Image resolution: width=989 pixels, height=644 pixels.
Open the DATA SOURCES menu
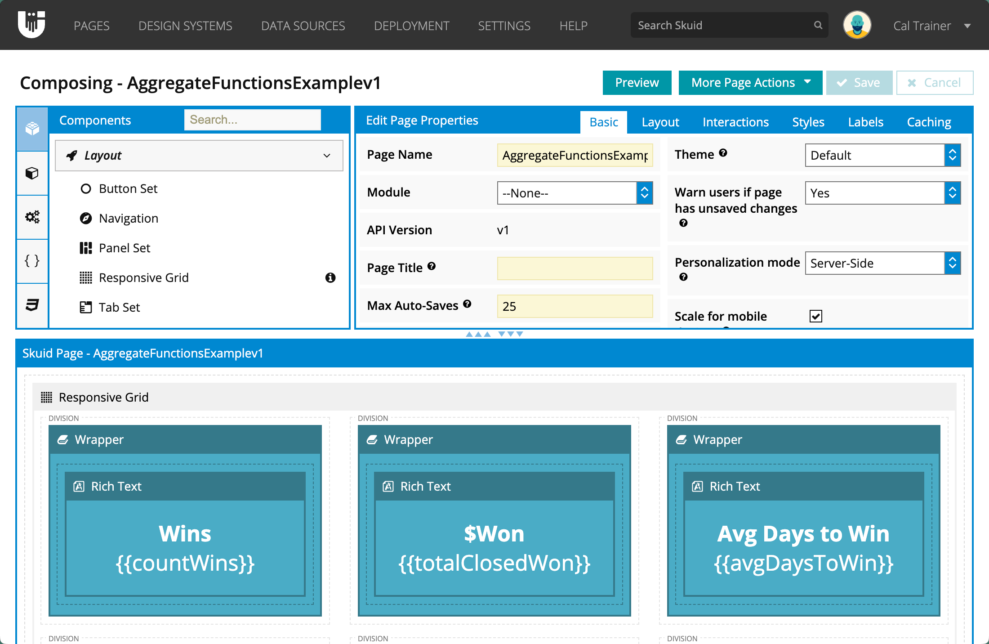[x=303, y=26]
